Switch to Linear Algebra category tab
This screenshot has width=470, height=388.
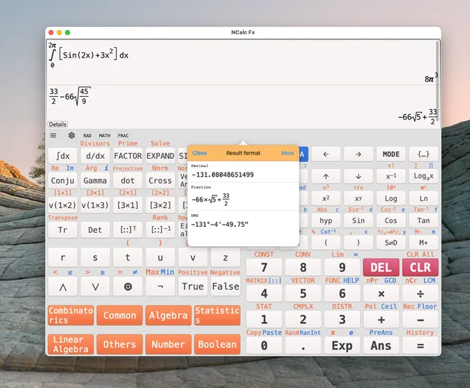click(x=71, y=344)
